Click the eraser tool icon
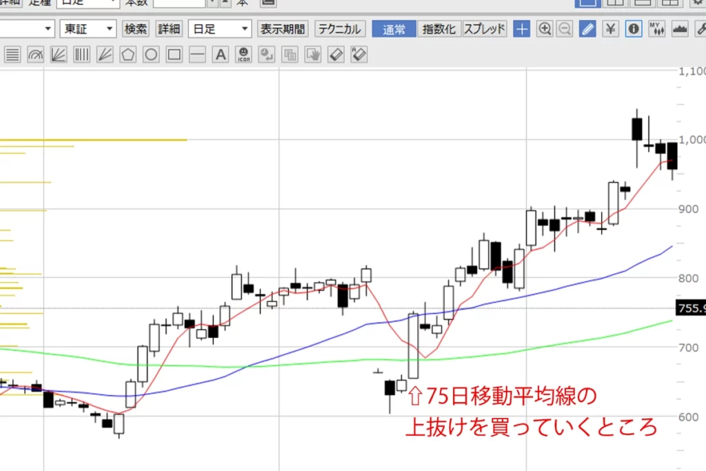Image resolution: width=706 pixels, height=471 pixels. (x=336, y=54)
